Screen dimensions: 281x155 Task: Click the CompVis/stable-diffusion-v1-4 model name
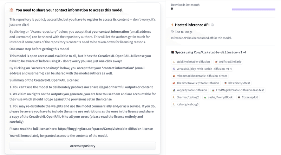click(x=220, y=52)
